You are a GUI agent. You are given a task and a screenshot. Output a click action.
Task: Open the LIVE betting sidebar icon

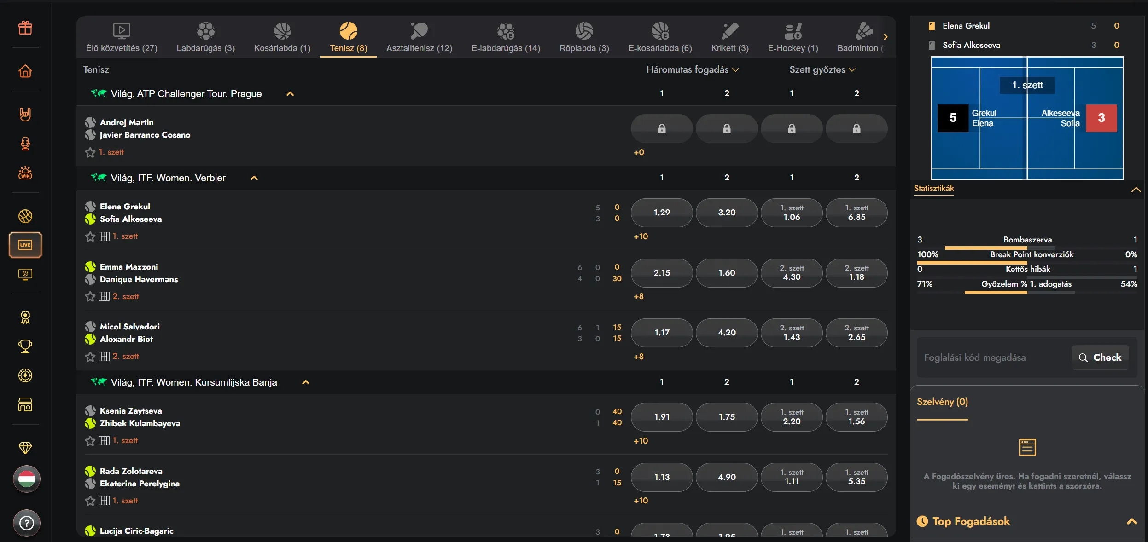click(x=25, y=245)
